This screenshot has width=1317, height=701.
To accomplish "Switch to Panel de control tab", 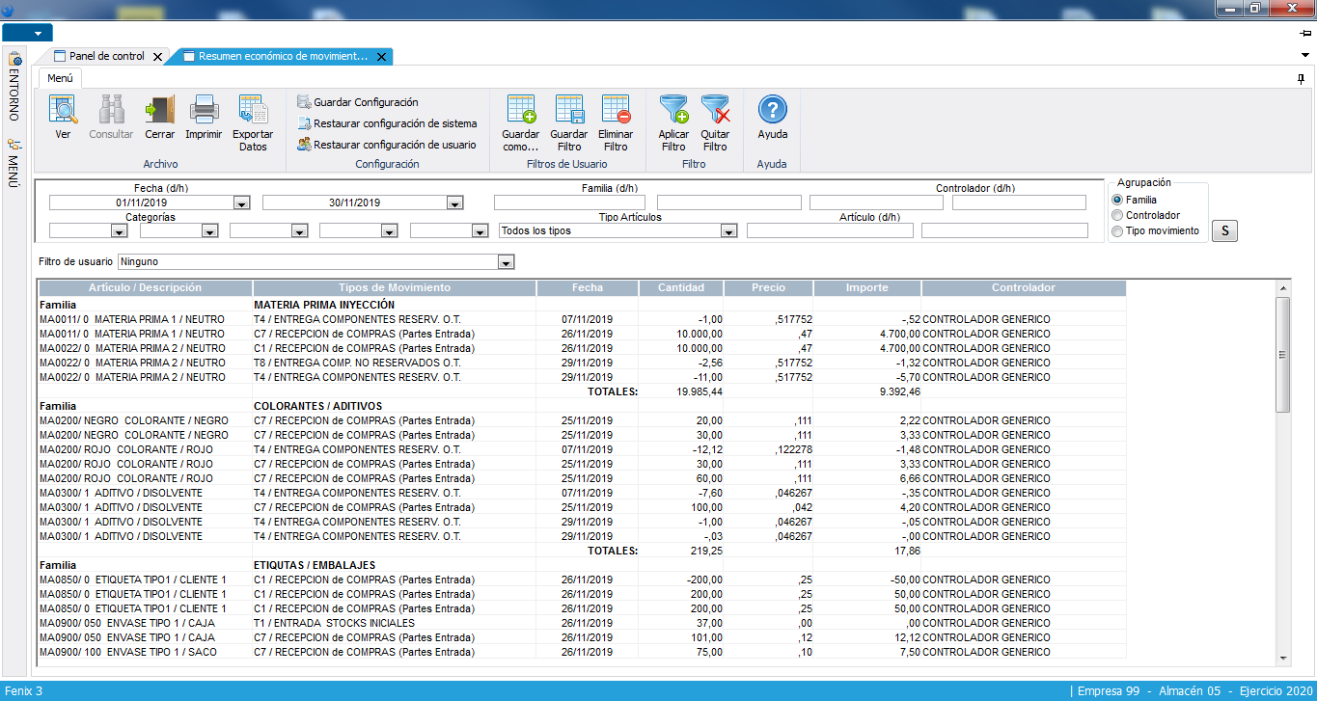I will 105,56.
